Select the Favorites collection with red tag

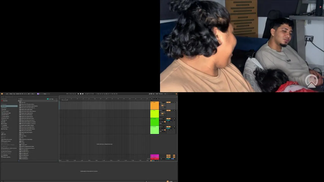pos(9,101)
